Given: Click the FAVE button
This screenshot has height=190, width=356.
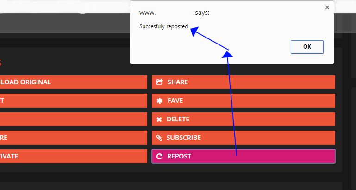Looking at the screenshot, I should pyautogui.click(x=244, y=101).
